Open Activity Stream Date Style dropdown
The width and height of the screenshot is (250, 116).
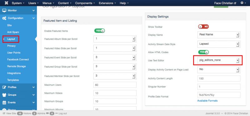(x=219, y=44)
